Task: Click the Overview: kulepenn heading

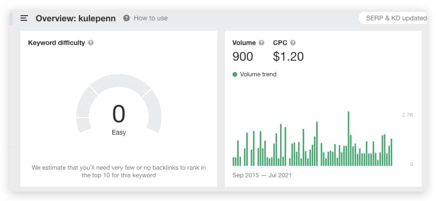Action: 76,18
